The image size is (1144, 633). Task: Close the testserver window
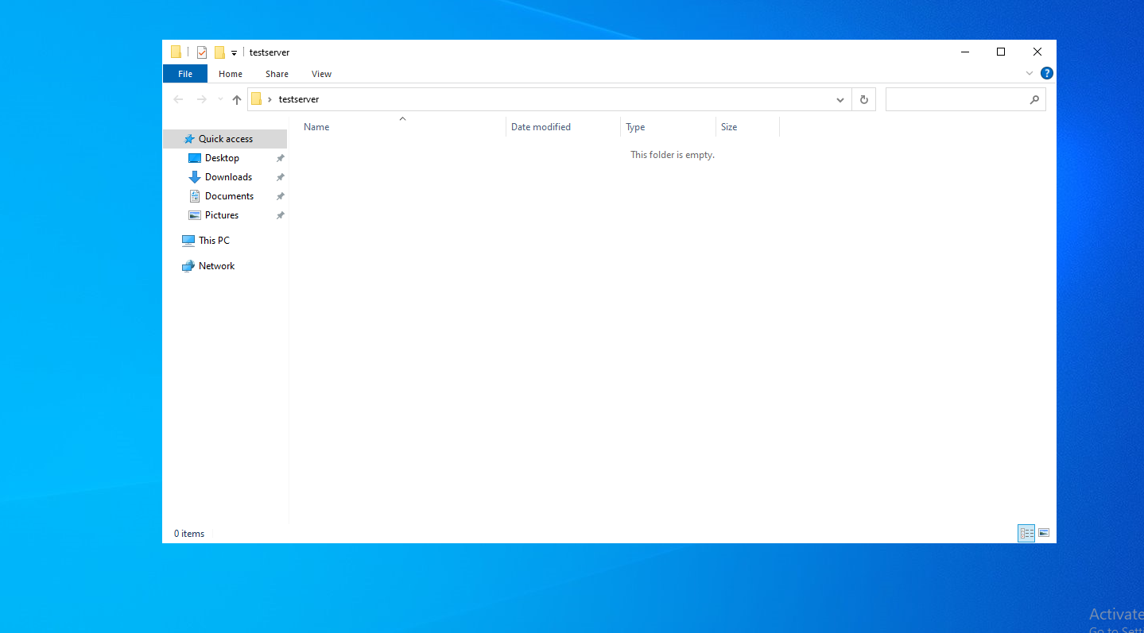coord(1037,52)
